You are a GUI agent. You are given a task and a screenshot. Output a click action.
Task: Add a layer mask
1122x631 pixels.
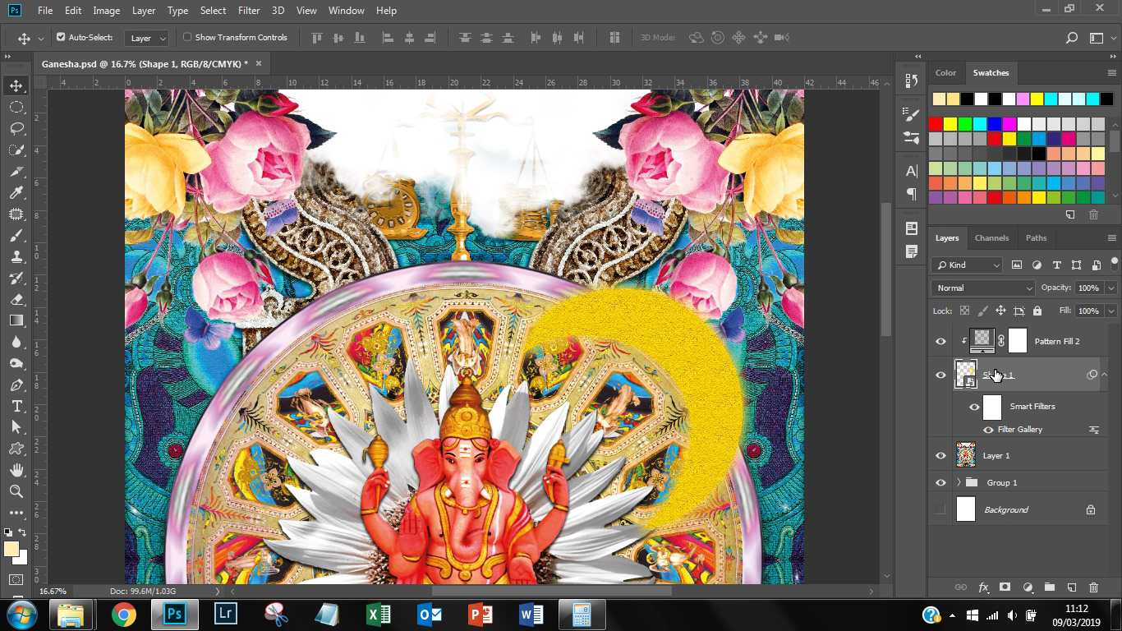[x=1005, y=587]
